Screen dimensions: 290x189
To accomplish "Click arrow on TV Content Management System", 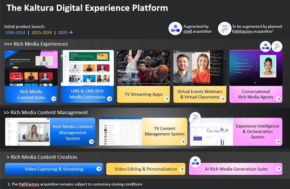I will tap(183, 141).
